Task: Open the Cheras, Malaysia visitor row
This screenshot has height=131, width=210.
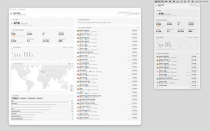Action: (107, 118)
